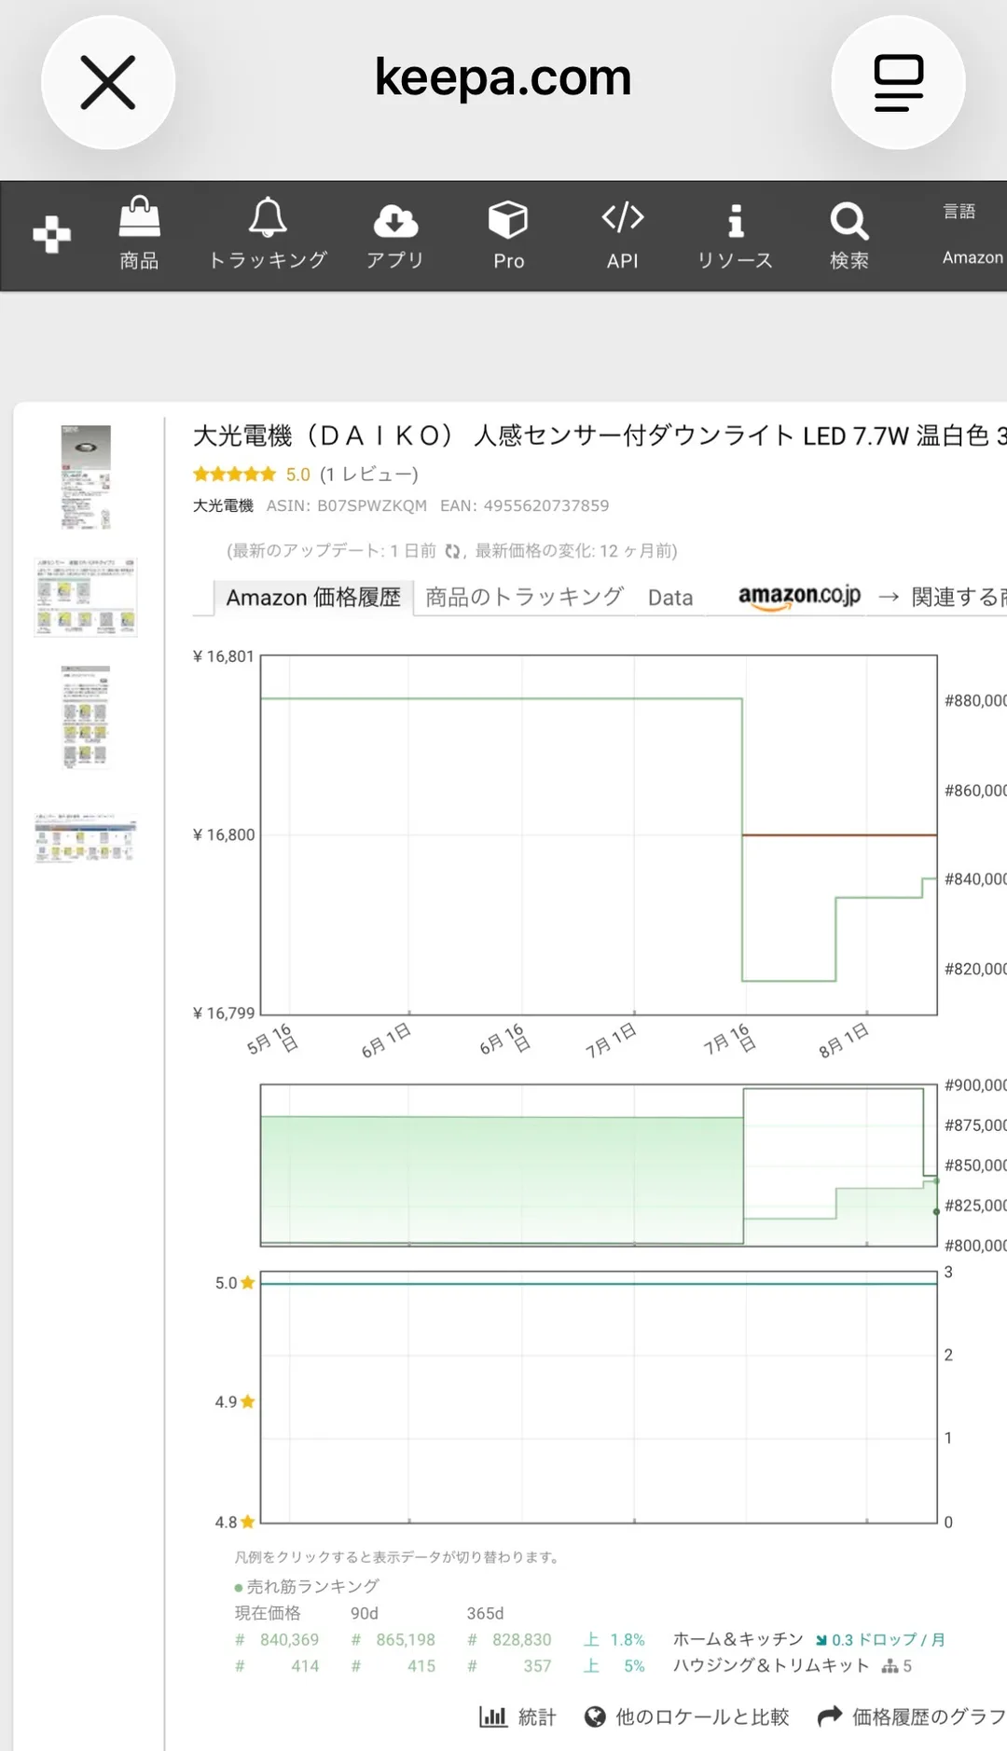Click the 大光電機 brand name
The height and width of the screenshot is (1751, 1007).
(223, 505)
